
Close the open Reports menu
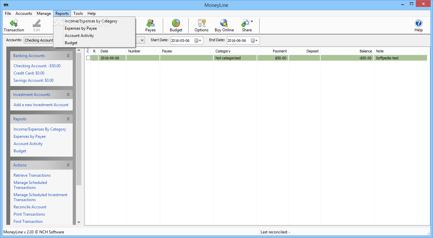click(x=62, y=14)
